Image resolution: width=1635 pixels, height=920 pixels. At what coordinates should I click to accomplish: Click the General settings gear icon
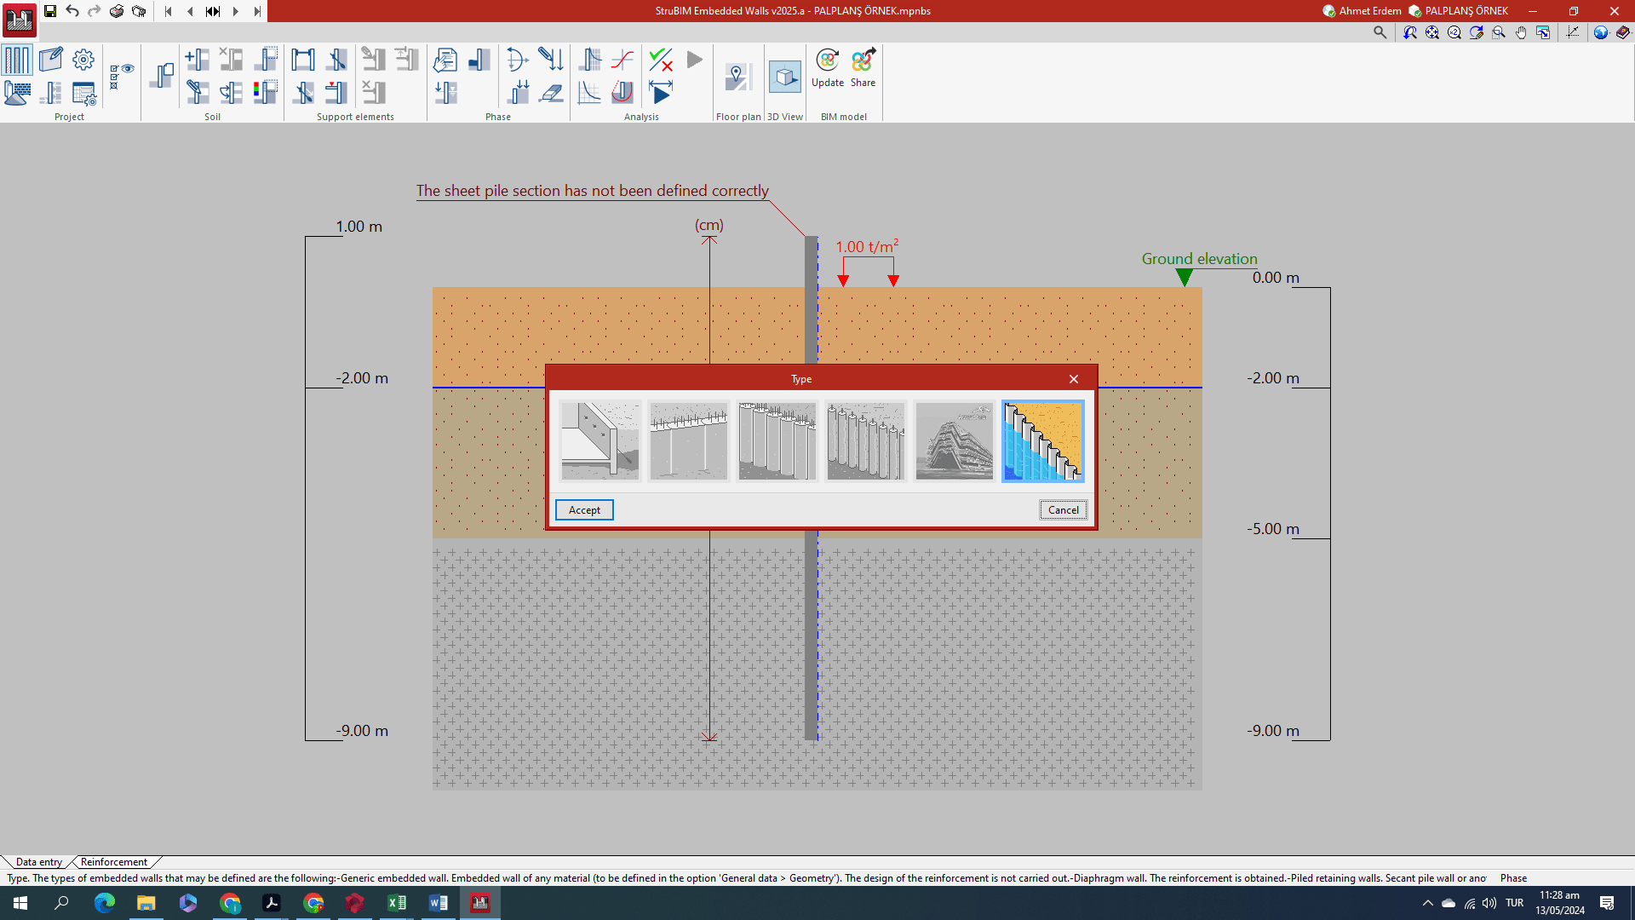[x=83, y=59]
